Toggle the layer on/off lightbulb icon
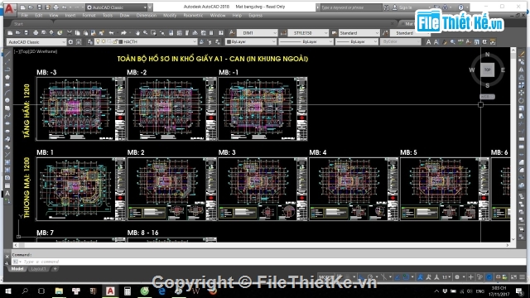The height and width of the screenshot is (298, 530). coord(98,41)
